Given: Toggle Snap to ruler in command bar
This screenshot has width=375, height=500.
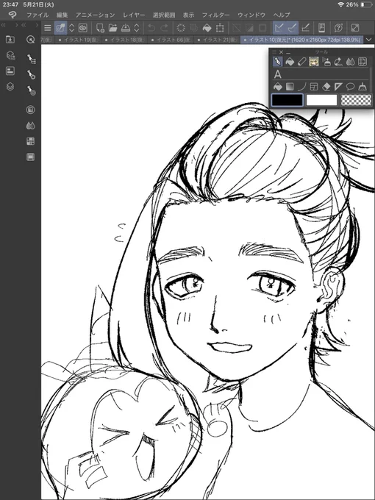Looking at the screenshot, I should (279, 28).
